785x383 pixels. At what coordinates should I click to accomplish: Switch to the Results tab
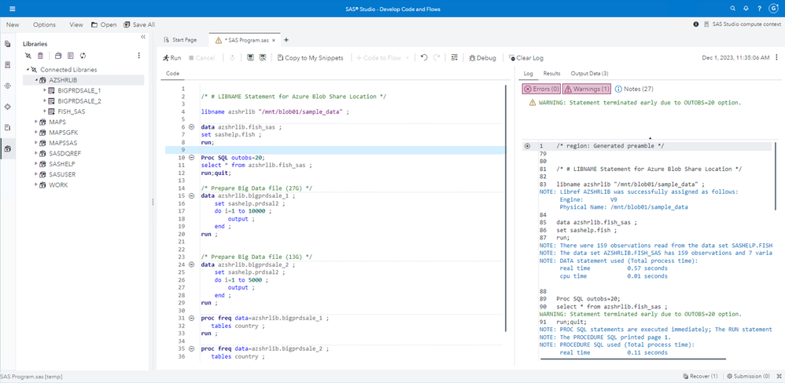[x=551, y=73]
